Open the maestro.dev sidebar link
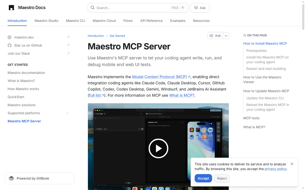This screenshot has width=305, height=190. coord(39,37)
